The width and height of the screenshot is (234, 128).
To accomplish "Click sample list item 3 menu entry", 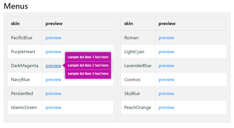I will pos(88,74).
